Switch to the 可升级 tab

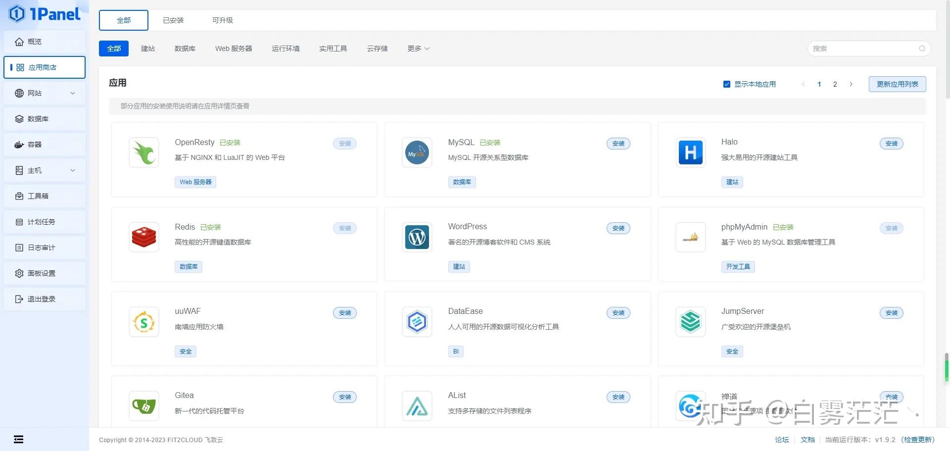(x=223, y=20)
